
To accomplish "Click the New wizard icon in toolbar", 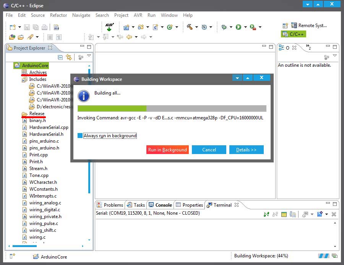I will pos(13,27).
